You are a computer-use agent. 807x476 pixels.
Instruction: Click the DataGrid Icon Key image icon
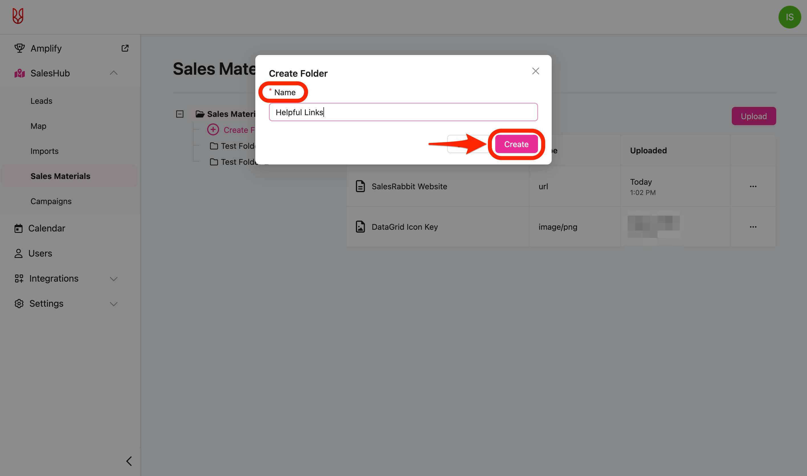click(x=360, y=227)
